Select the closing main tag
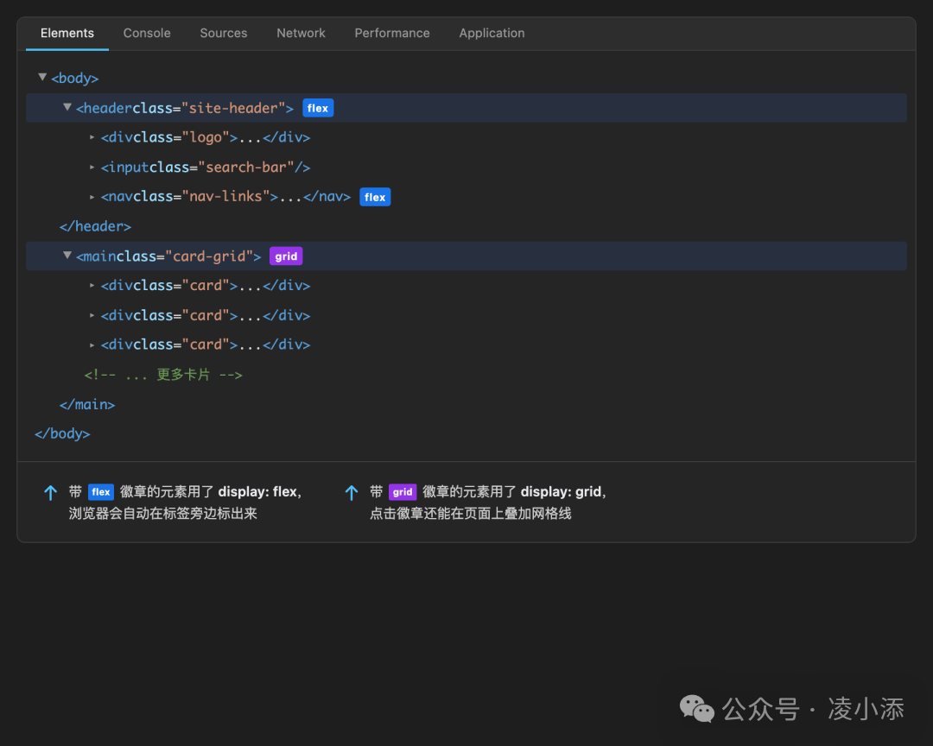Image resolution: width=933 pixels, height=746 pixels. [87, 405]
